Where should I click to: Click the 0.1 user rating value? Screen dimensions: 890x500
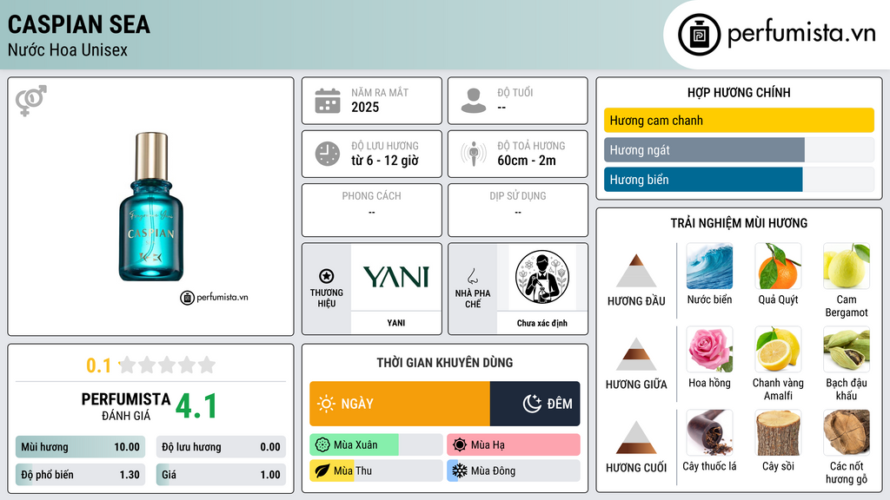(98, 365)
